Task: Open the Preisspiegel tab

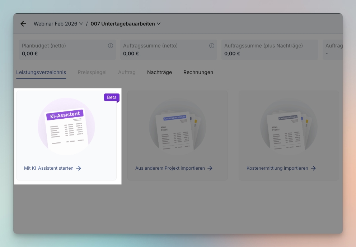Action: 92,72
